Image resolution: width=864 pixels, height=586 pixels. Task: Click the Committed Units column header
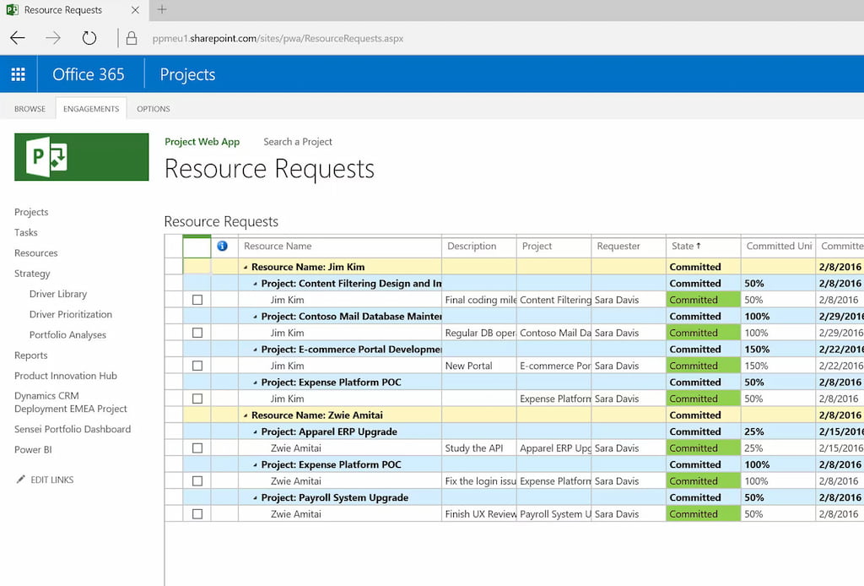click(778, 247)
